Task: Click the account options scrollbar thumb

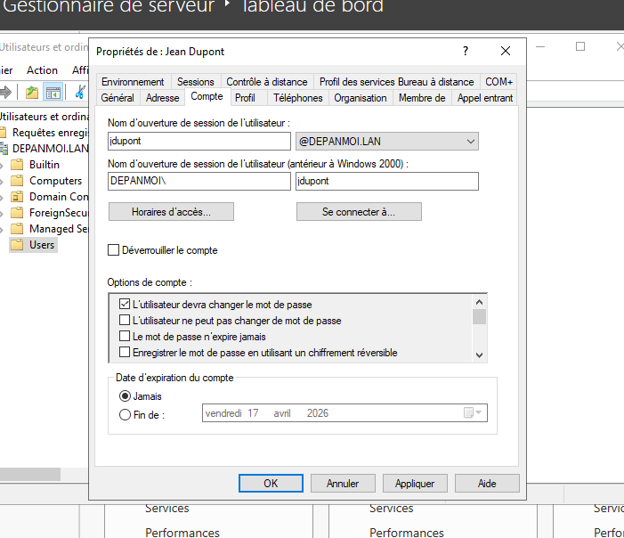Action: pos(479,317)
